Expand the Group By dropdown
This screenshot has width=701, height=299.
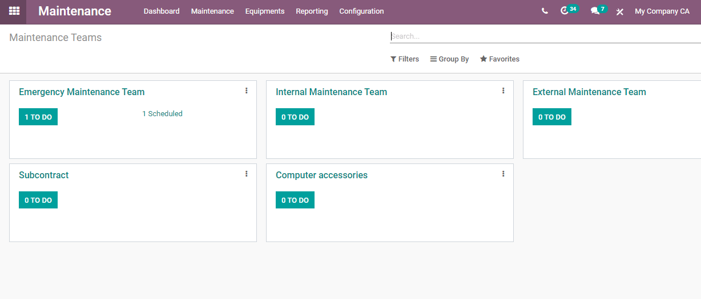[450, 59]
